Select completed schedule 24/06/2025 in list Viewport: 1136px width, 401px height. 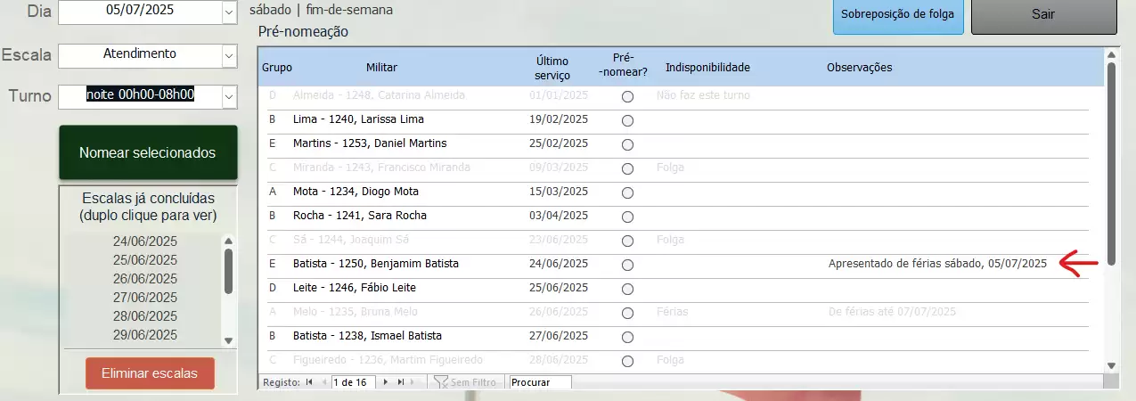pos(143,241)
